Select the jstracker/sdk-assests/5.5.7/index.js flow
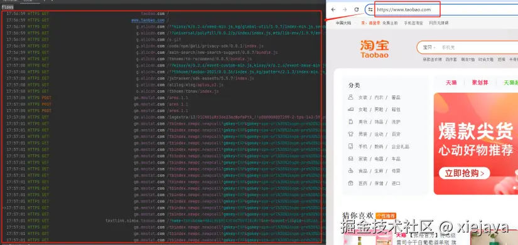 [162, 78]
